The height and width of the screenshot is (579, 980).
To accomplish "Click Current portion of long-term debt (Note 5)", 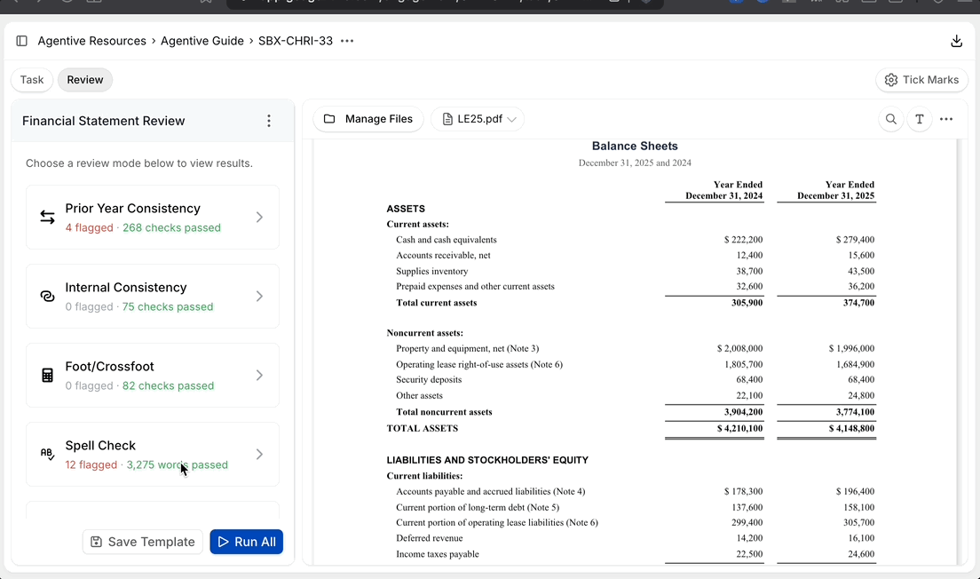I will (x=478, y=507).
